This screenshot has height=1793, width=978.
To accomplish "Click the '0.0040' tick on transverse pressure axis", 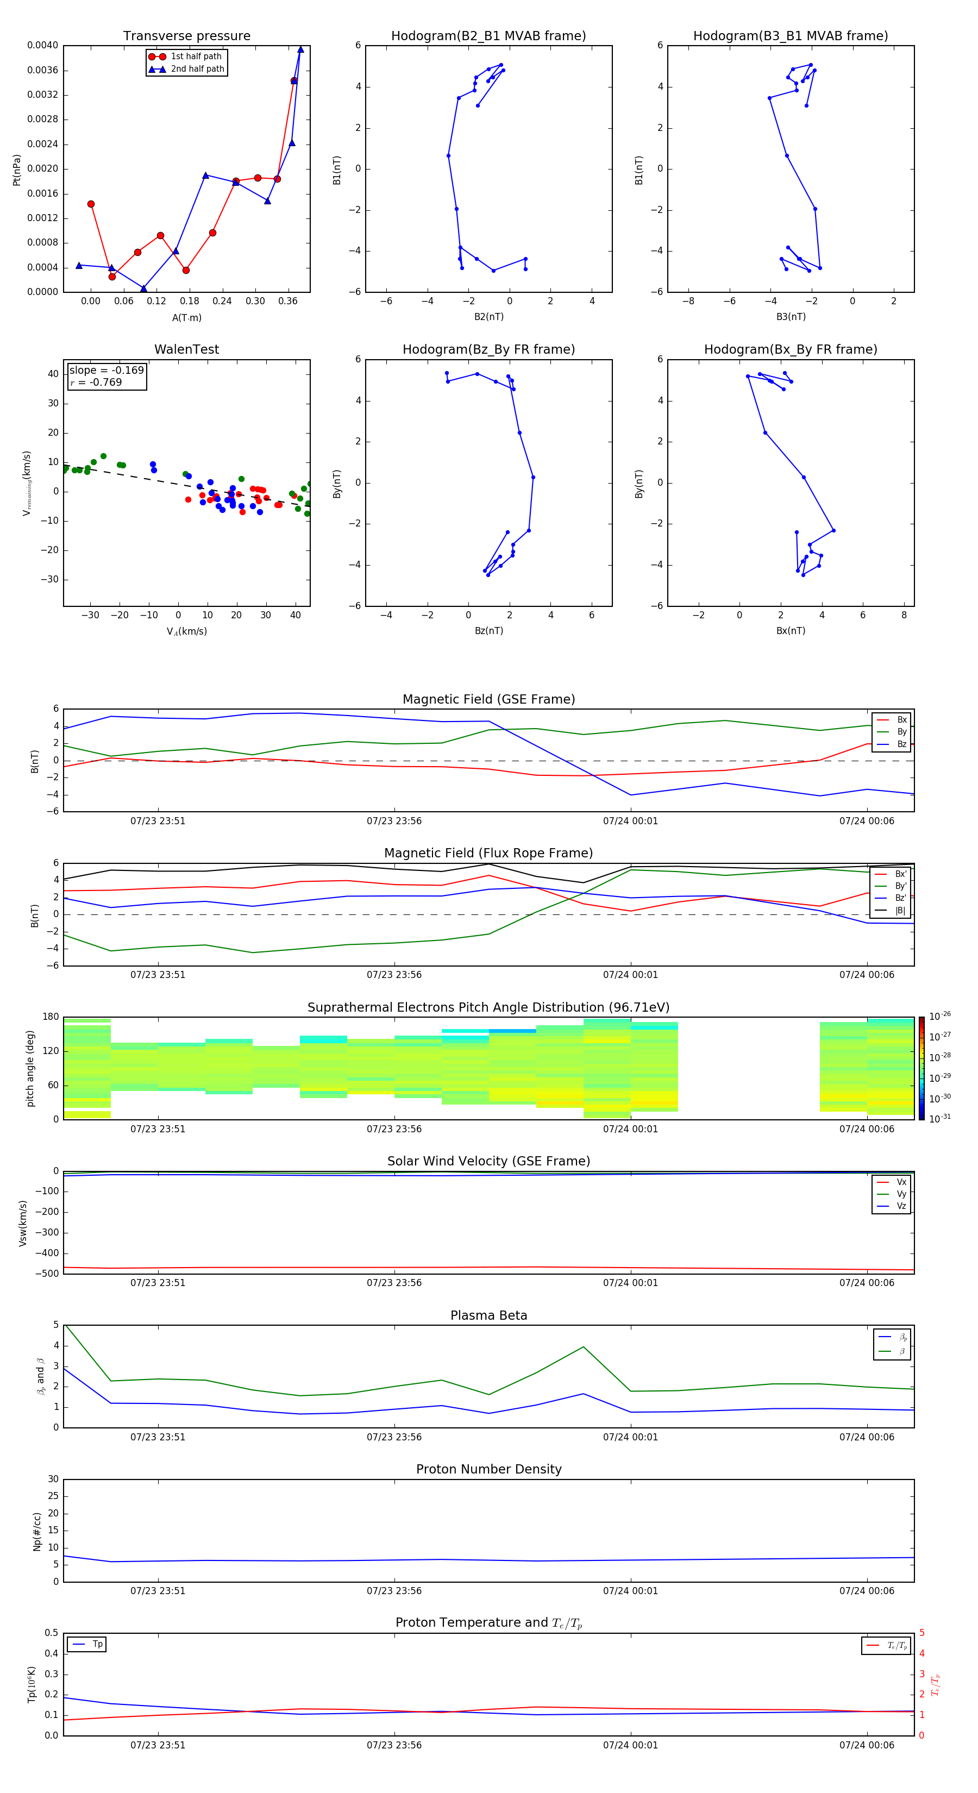I will click(42, 45).
